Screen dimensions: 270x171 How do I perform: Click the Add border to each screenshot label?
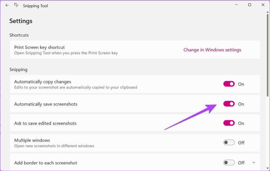(46, 163)
